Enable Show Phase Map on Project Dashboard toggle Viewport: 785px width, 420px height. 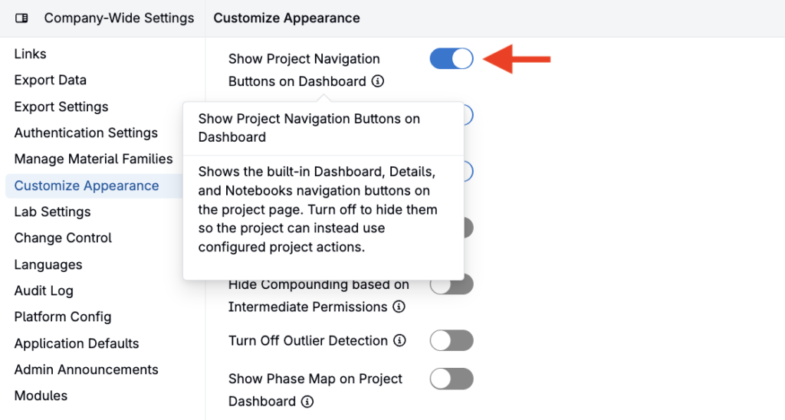(451, 379)
